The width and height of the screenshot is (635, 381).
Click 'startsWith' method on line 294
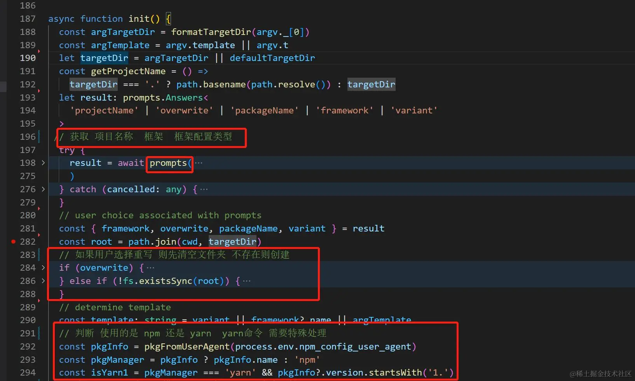click(395, 373)
